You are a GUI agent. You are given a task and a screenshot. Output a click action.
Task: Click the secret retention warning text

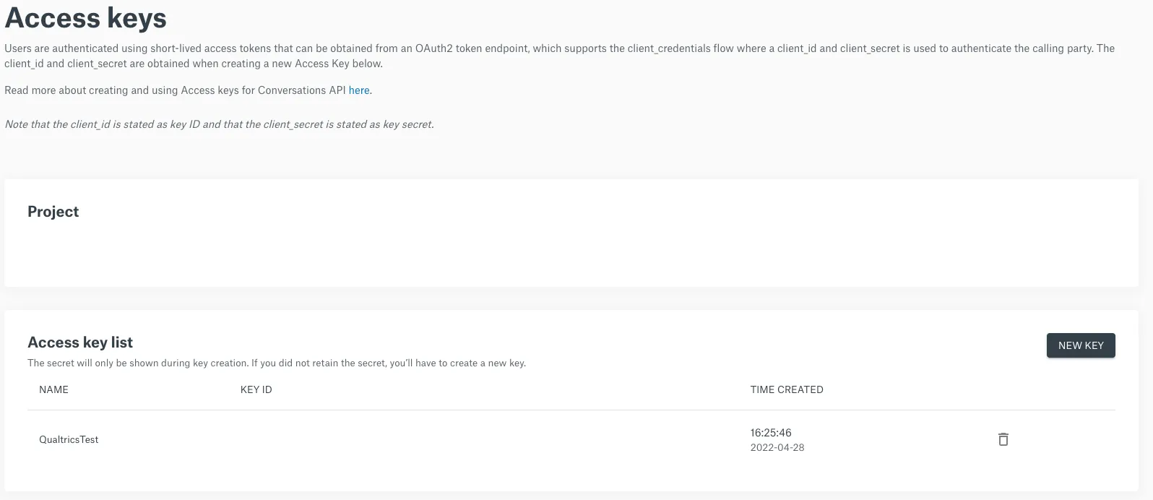coord(277,363)
